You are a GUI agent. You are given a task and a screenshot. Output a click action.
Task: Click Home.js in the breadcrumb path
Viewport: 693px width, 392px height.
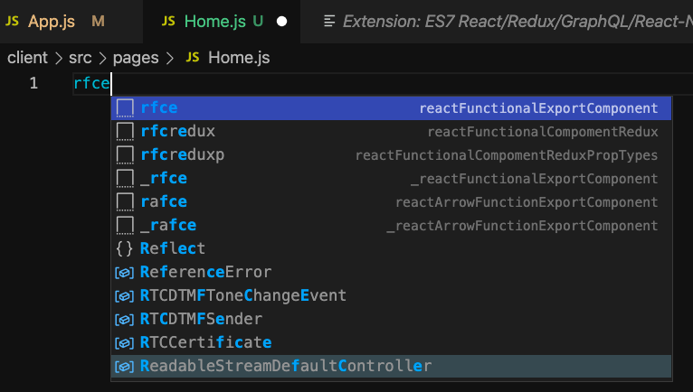(238, 58)
